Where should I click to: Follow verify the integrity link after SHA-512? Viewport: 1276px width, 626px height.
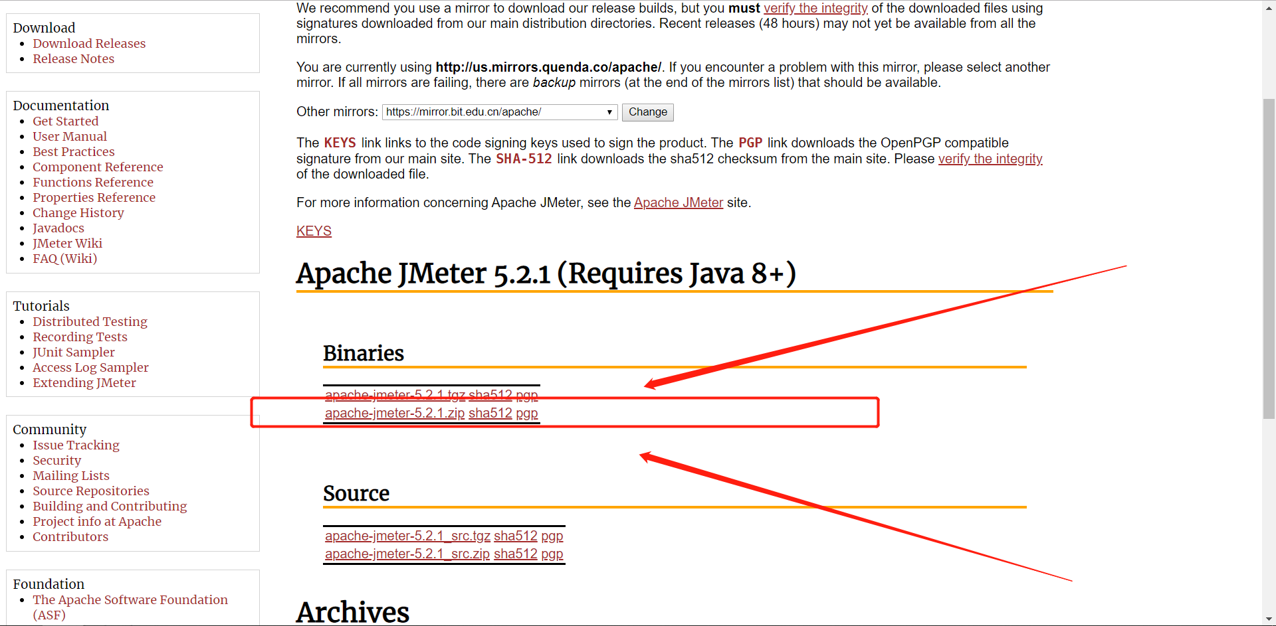(990, 159)
